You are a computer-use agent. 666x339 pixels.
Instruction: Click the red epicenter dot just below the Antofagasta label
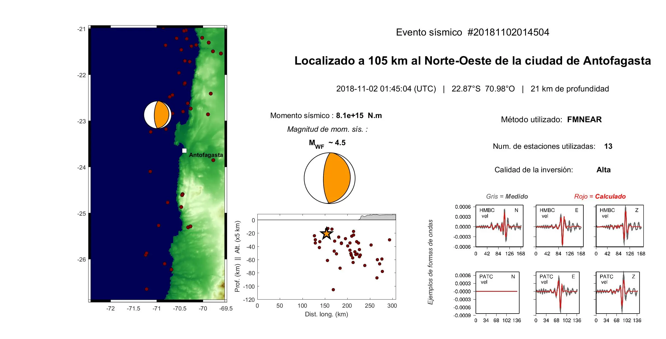pos(213,160)
